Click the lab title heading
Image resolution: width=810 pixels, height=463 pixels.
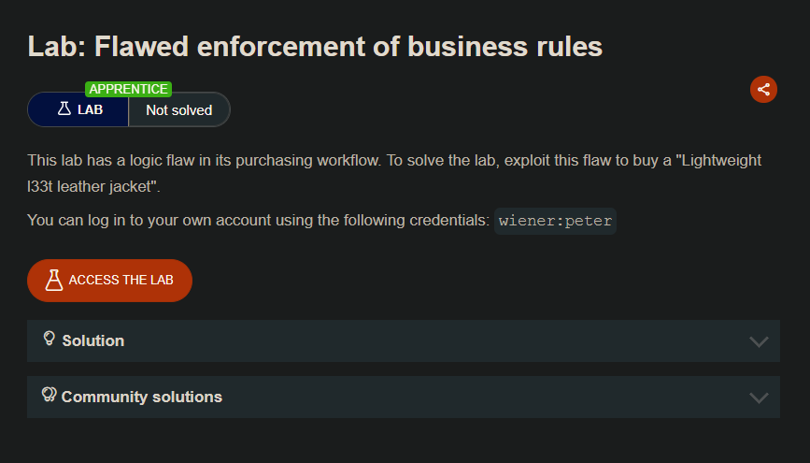tap(315, 46)
